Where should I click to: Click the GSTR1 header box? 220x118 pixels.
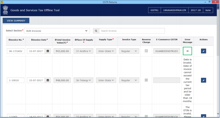154,10
